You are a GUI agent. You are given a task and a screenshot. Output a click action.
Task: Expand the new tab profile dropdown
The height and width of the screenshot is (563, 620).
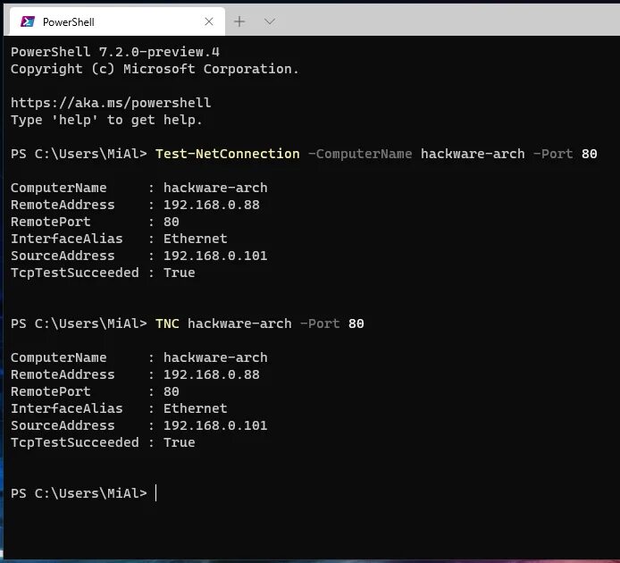pos(270,21)
